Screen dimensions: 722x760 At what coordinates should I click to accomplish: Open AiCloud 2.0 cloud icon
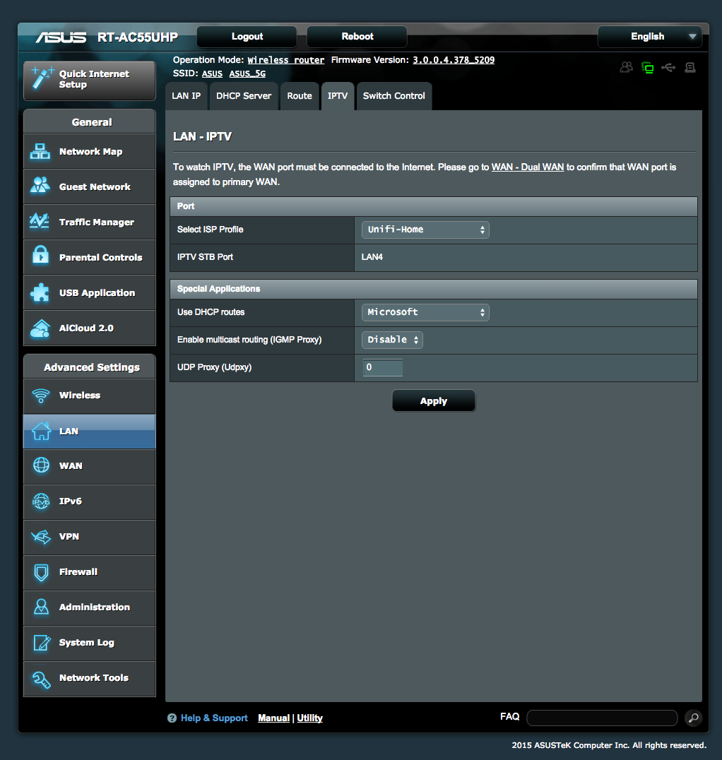point(40,328)
